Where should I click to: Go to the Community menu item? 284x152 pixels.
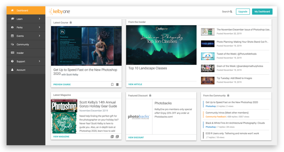tap(26, 45)
